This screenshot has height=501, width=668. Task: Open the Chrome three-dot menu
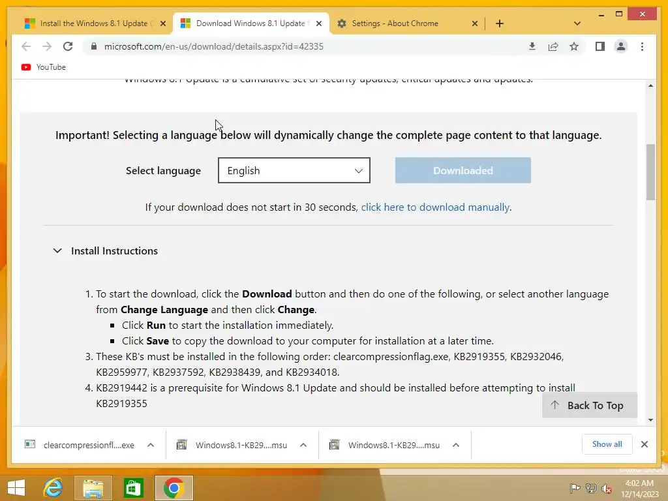click(x=642, y=46)
